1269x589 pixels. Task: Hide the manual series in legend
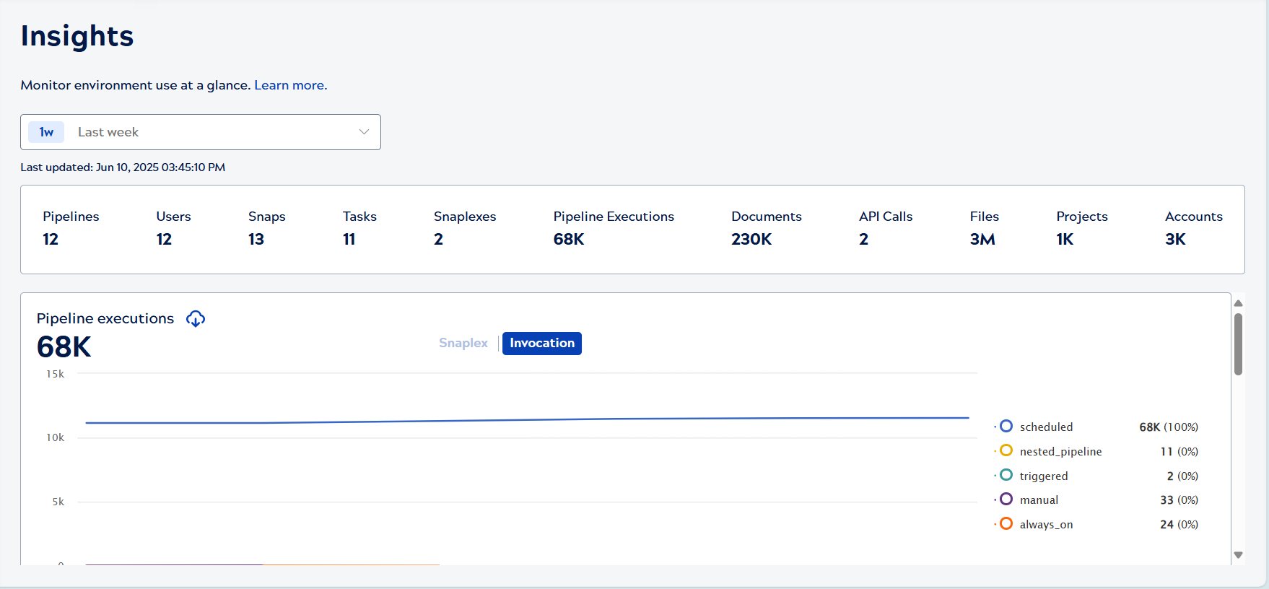tap(1006, 499)
